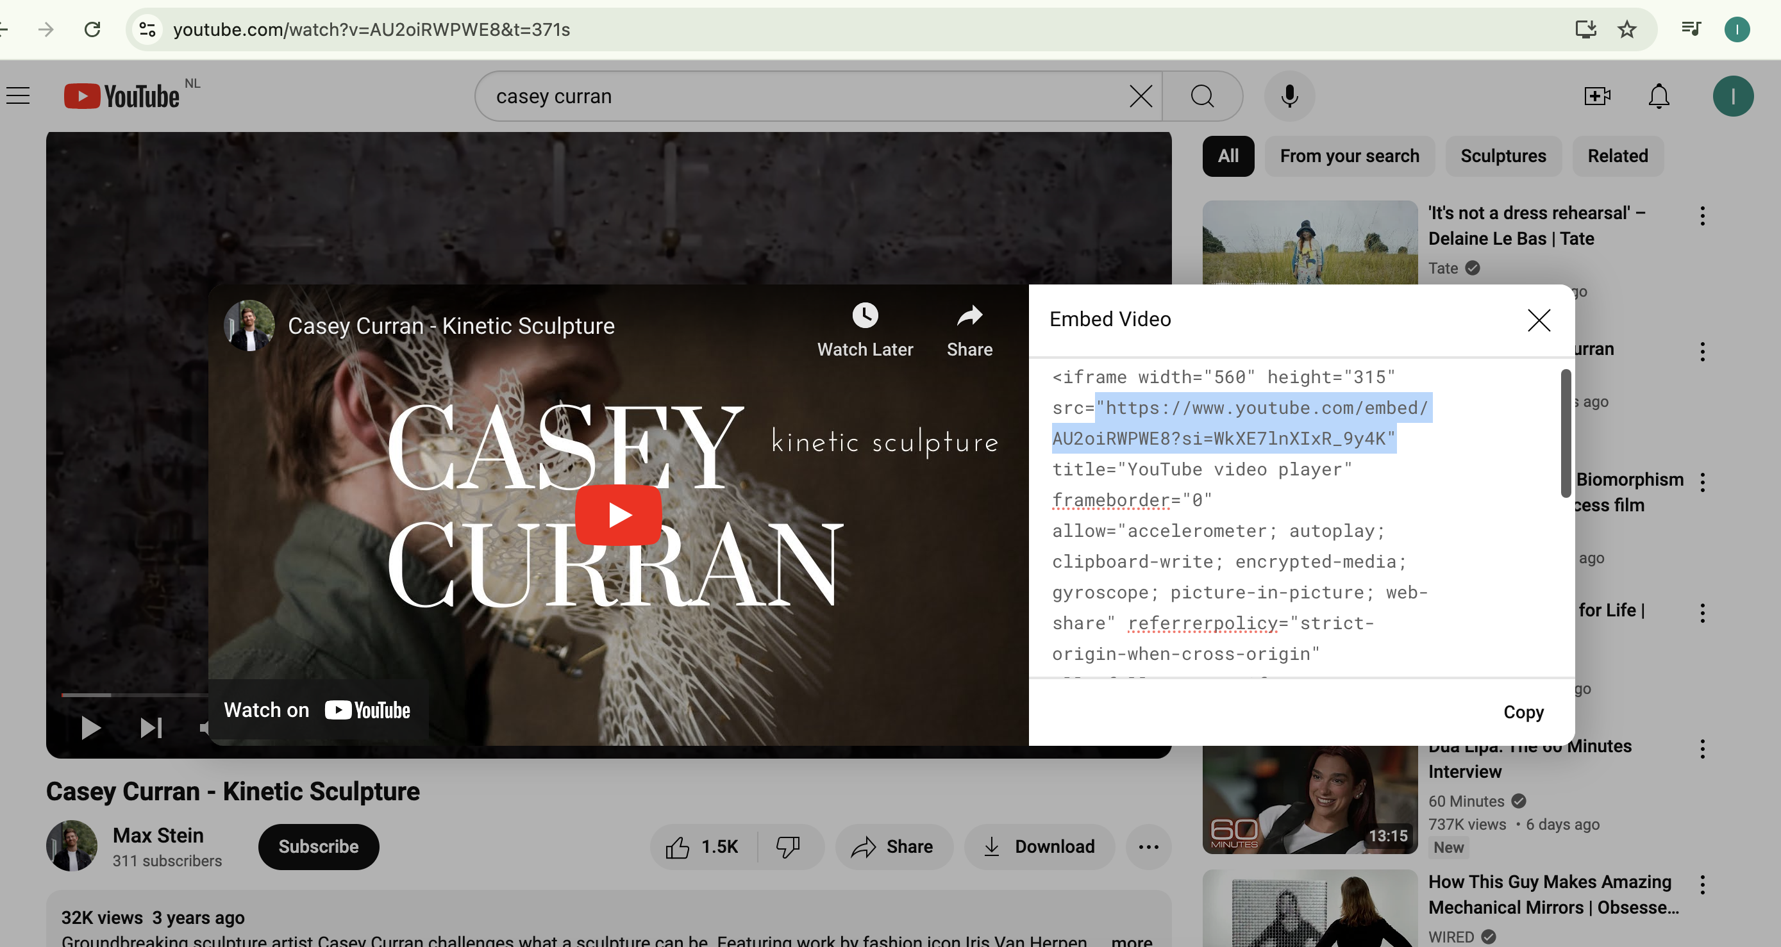Clear the search query with X
The width and height of the screenshot is (1781, 947).
click(1141, 96)
